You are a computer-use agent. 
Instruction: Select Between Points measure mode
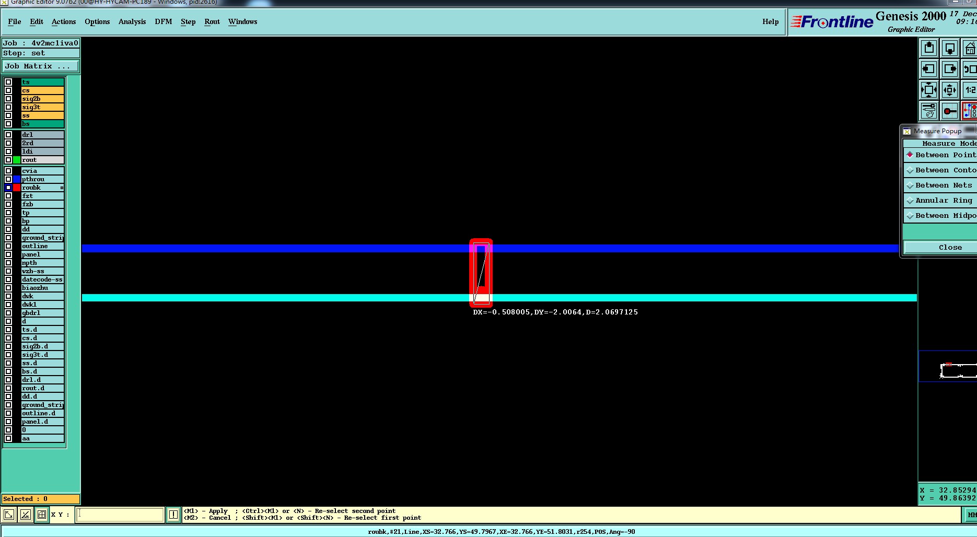tap(941, 155)
